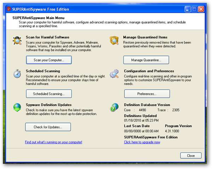
Task: Click the Trace value 2305
Action: pos(176,110)
